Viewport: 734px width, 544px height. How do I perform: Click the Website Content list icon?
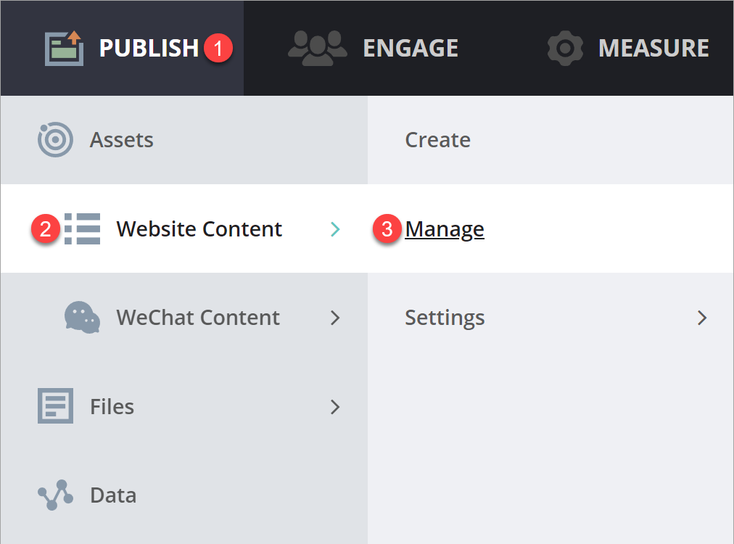tap(82, 229)
